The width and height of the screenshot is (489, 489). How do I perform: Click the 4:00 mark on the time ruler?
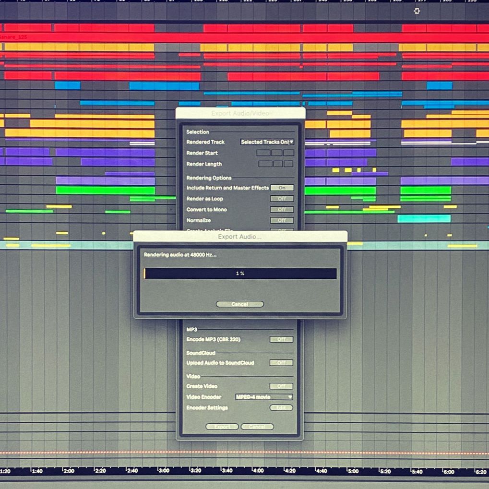[x=258, y=471]
